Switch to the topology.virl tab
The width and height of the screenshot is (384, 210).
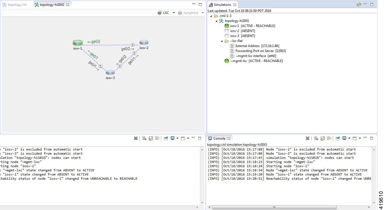17,5
